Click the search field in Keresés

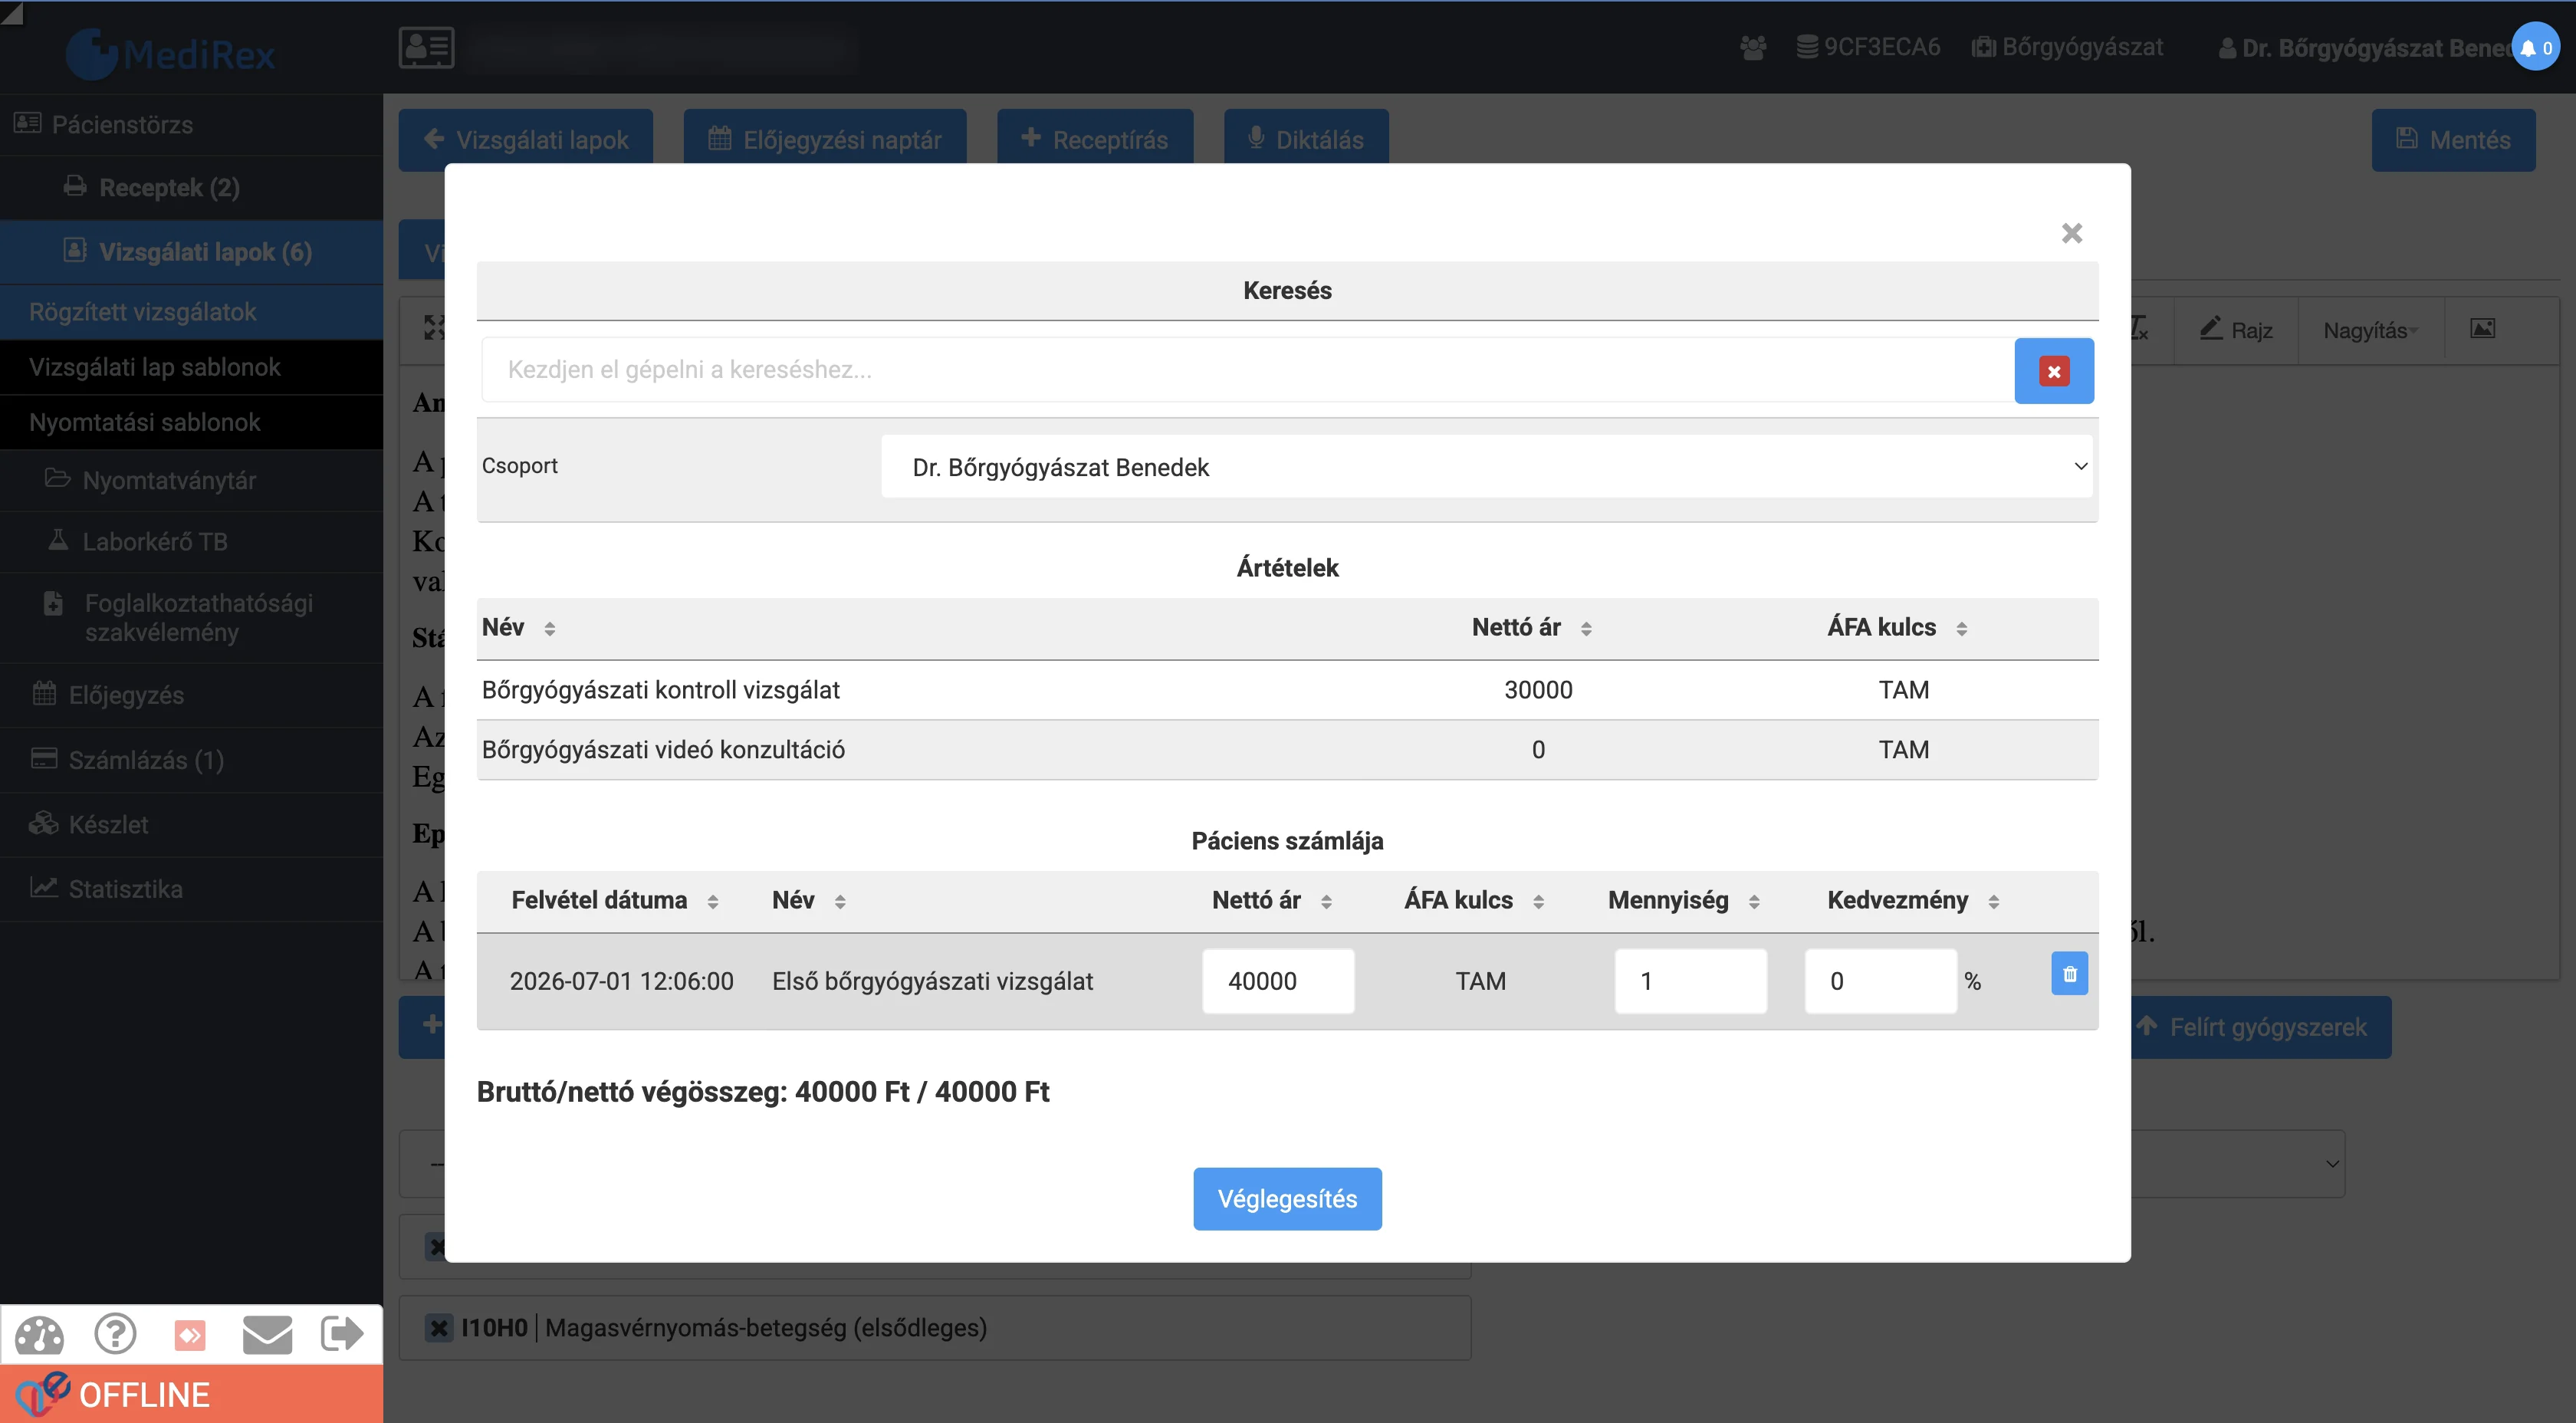pyautogui.click(x=1248, y=370)
